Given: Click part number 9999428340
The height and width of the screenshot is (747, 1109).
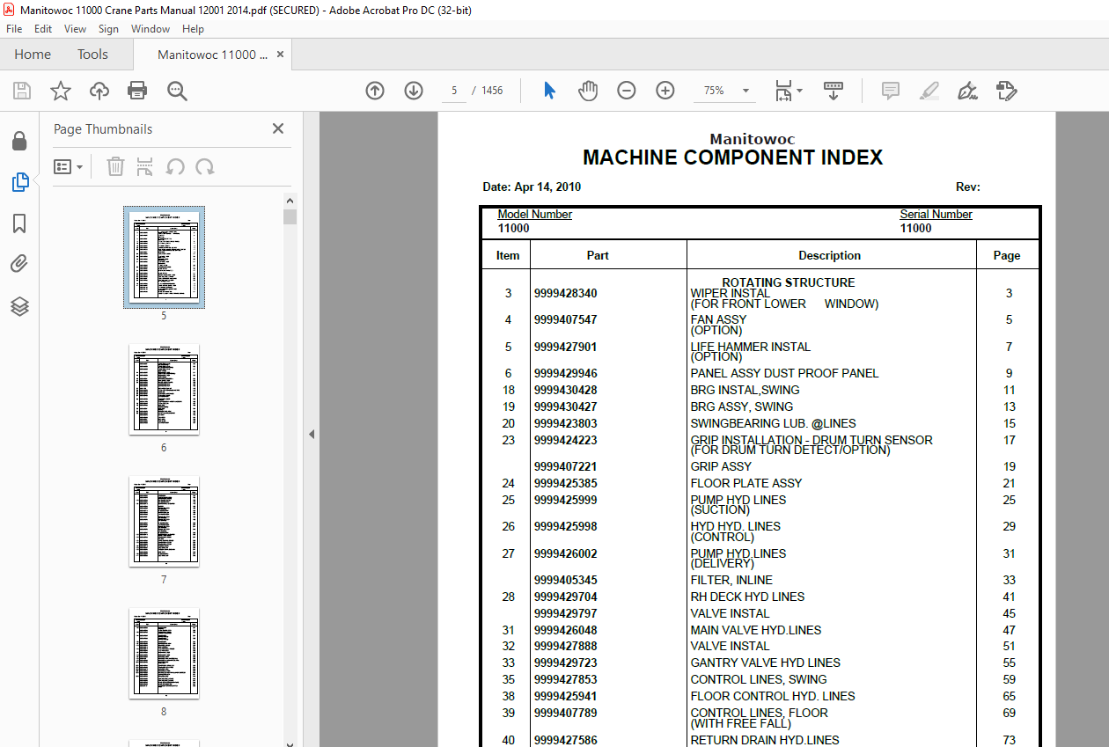Looking at the screenshot, I should point(565,293).
